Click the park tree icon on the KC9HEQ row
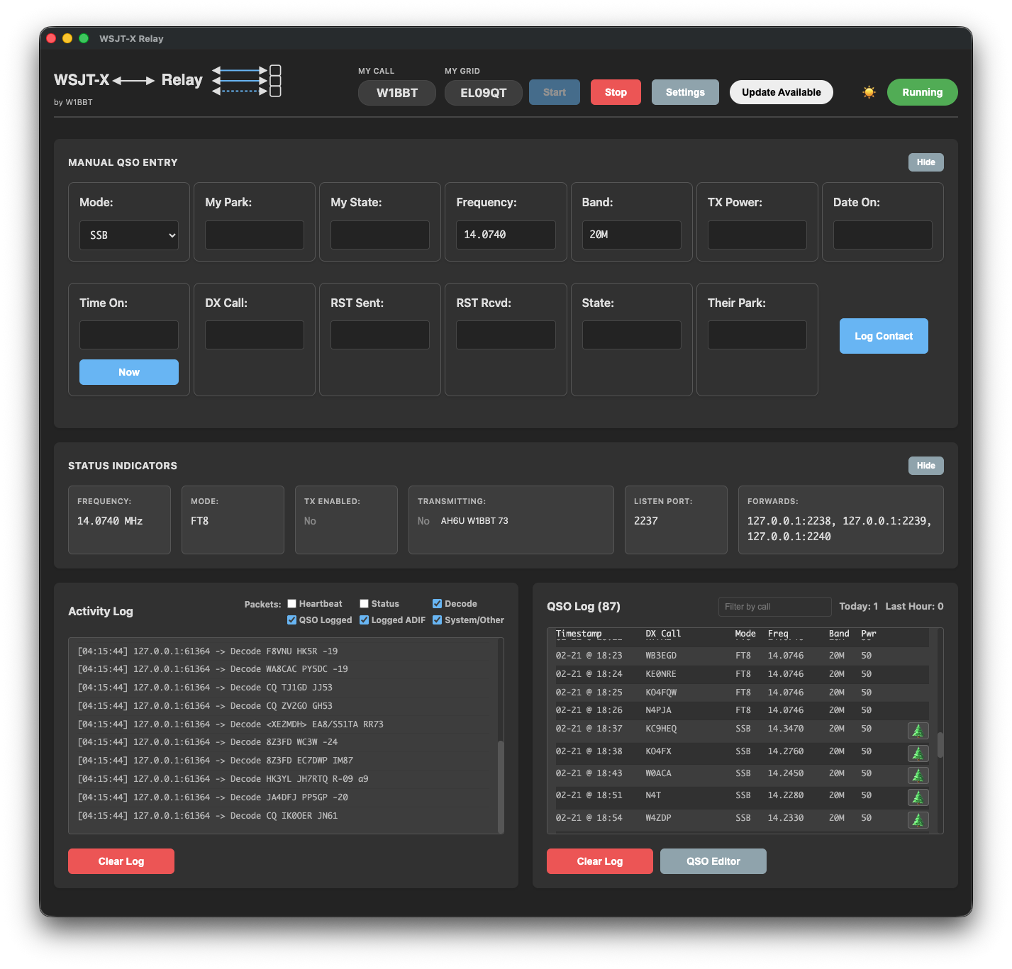 click(x=918, y=730)
